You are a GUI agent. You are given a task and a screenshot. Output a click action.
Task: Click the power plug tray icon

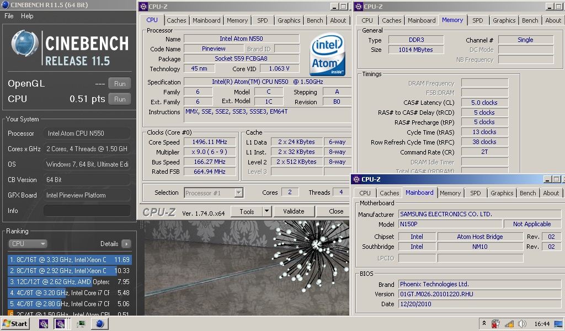pos(496,324)
